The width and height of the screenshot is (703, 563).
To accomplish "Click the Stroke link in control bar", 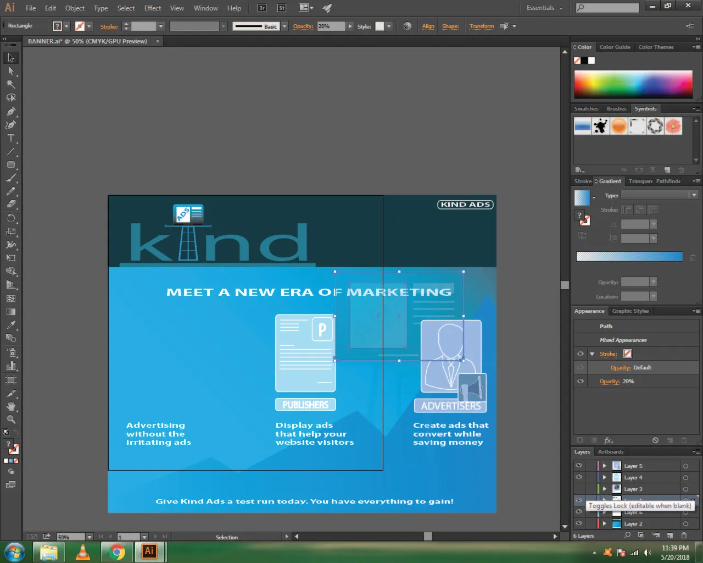I will [109, 26].
